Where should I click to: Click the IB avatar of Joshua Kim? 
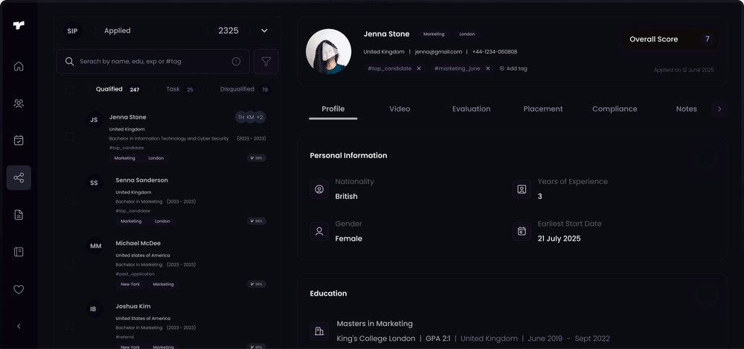click(94, 309)
